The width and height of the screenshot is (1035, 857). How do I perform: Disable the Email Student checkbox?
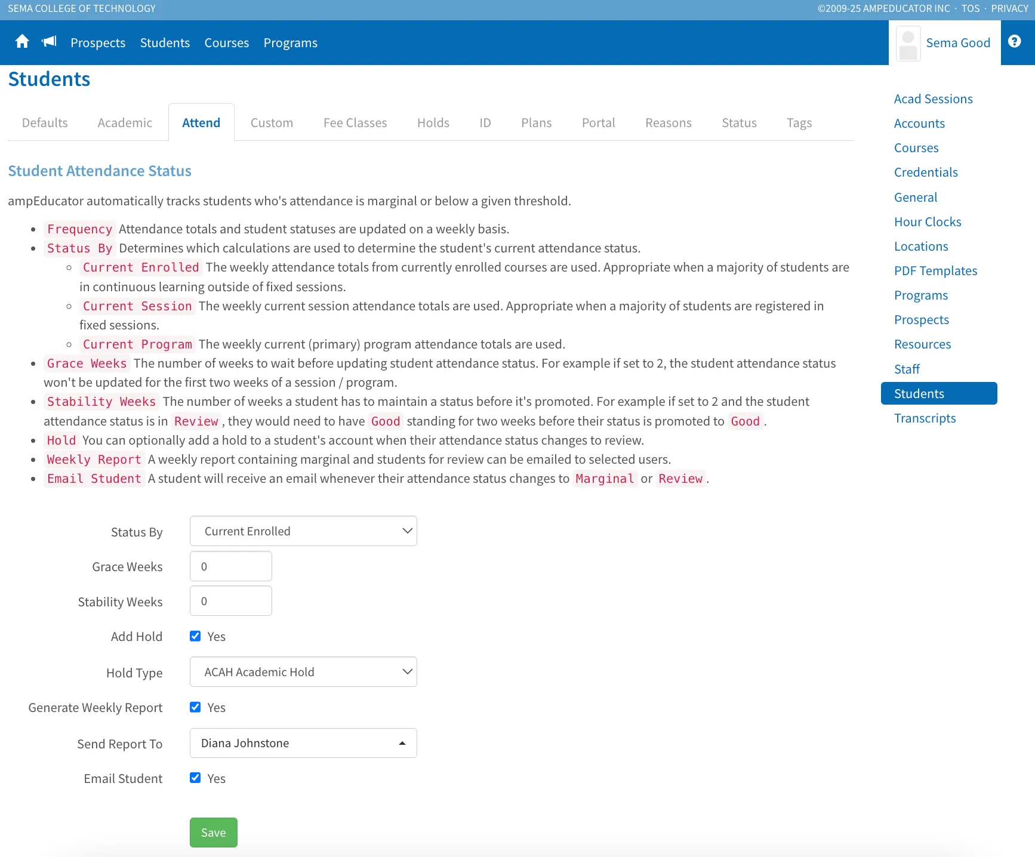pyautogui.click(x=195, y=778)
